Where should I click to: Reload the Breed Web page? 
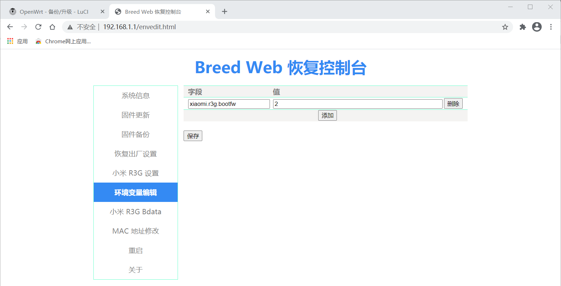(x=38, y=27)
